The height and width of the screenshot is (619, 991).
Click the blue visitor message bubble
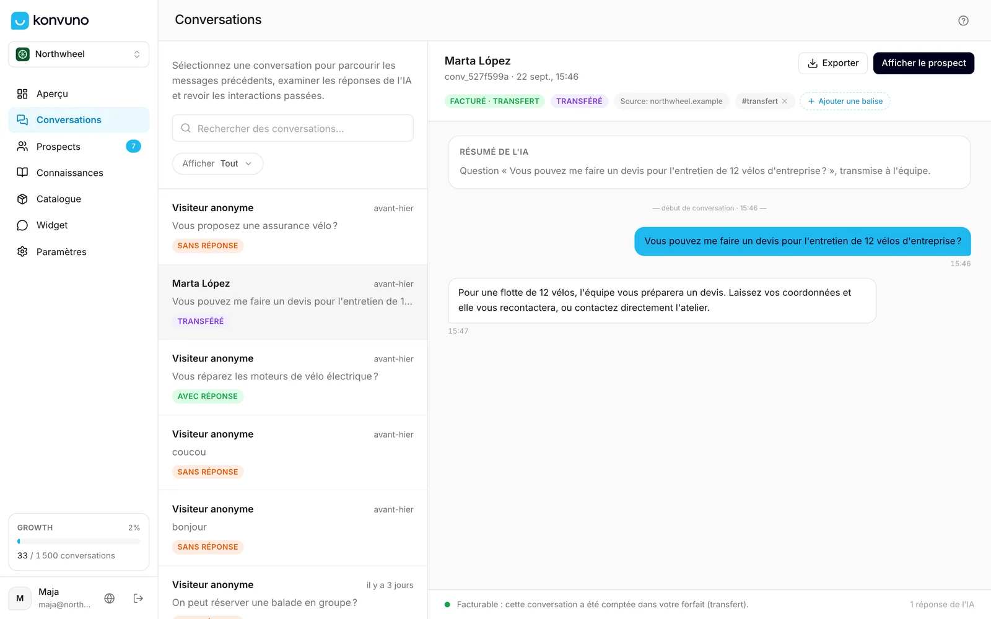[x=803, y=241]
